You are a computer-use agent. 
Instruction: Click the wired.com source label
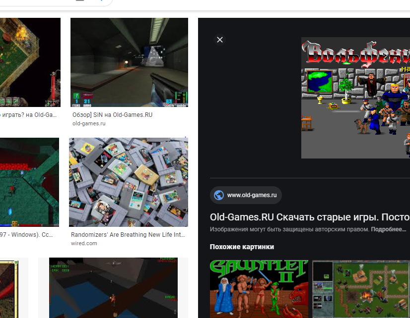(84, 243)
